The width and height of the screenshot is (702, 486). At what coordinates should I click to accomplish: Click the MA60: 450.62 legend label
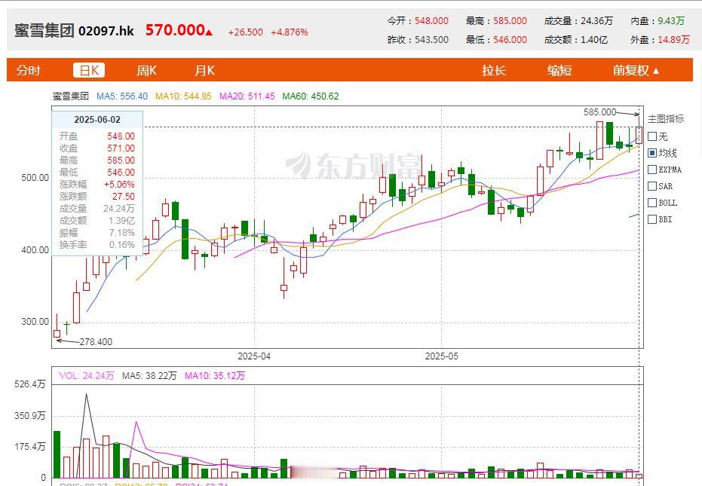coord(311,96)
